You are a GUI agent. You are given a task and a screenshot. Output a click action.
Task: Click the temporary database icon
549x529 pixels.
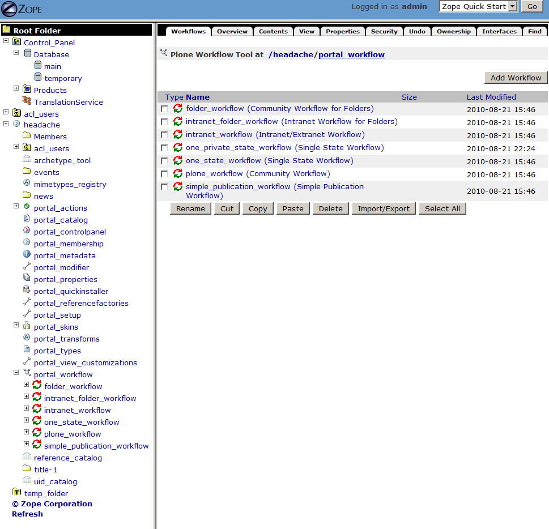point(38,77)
